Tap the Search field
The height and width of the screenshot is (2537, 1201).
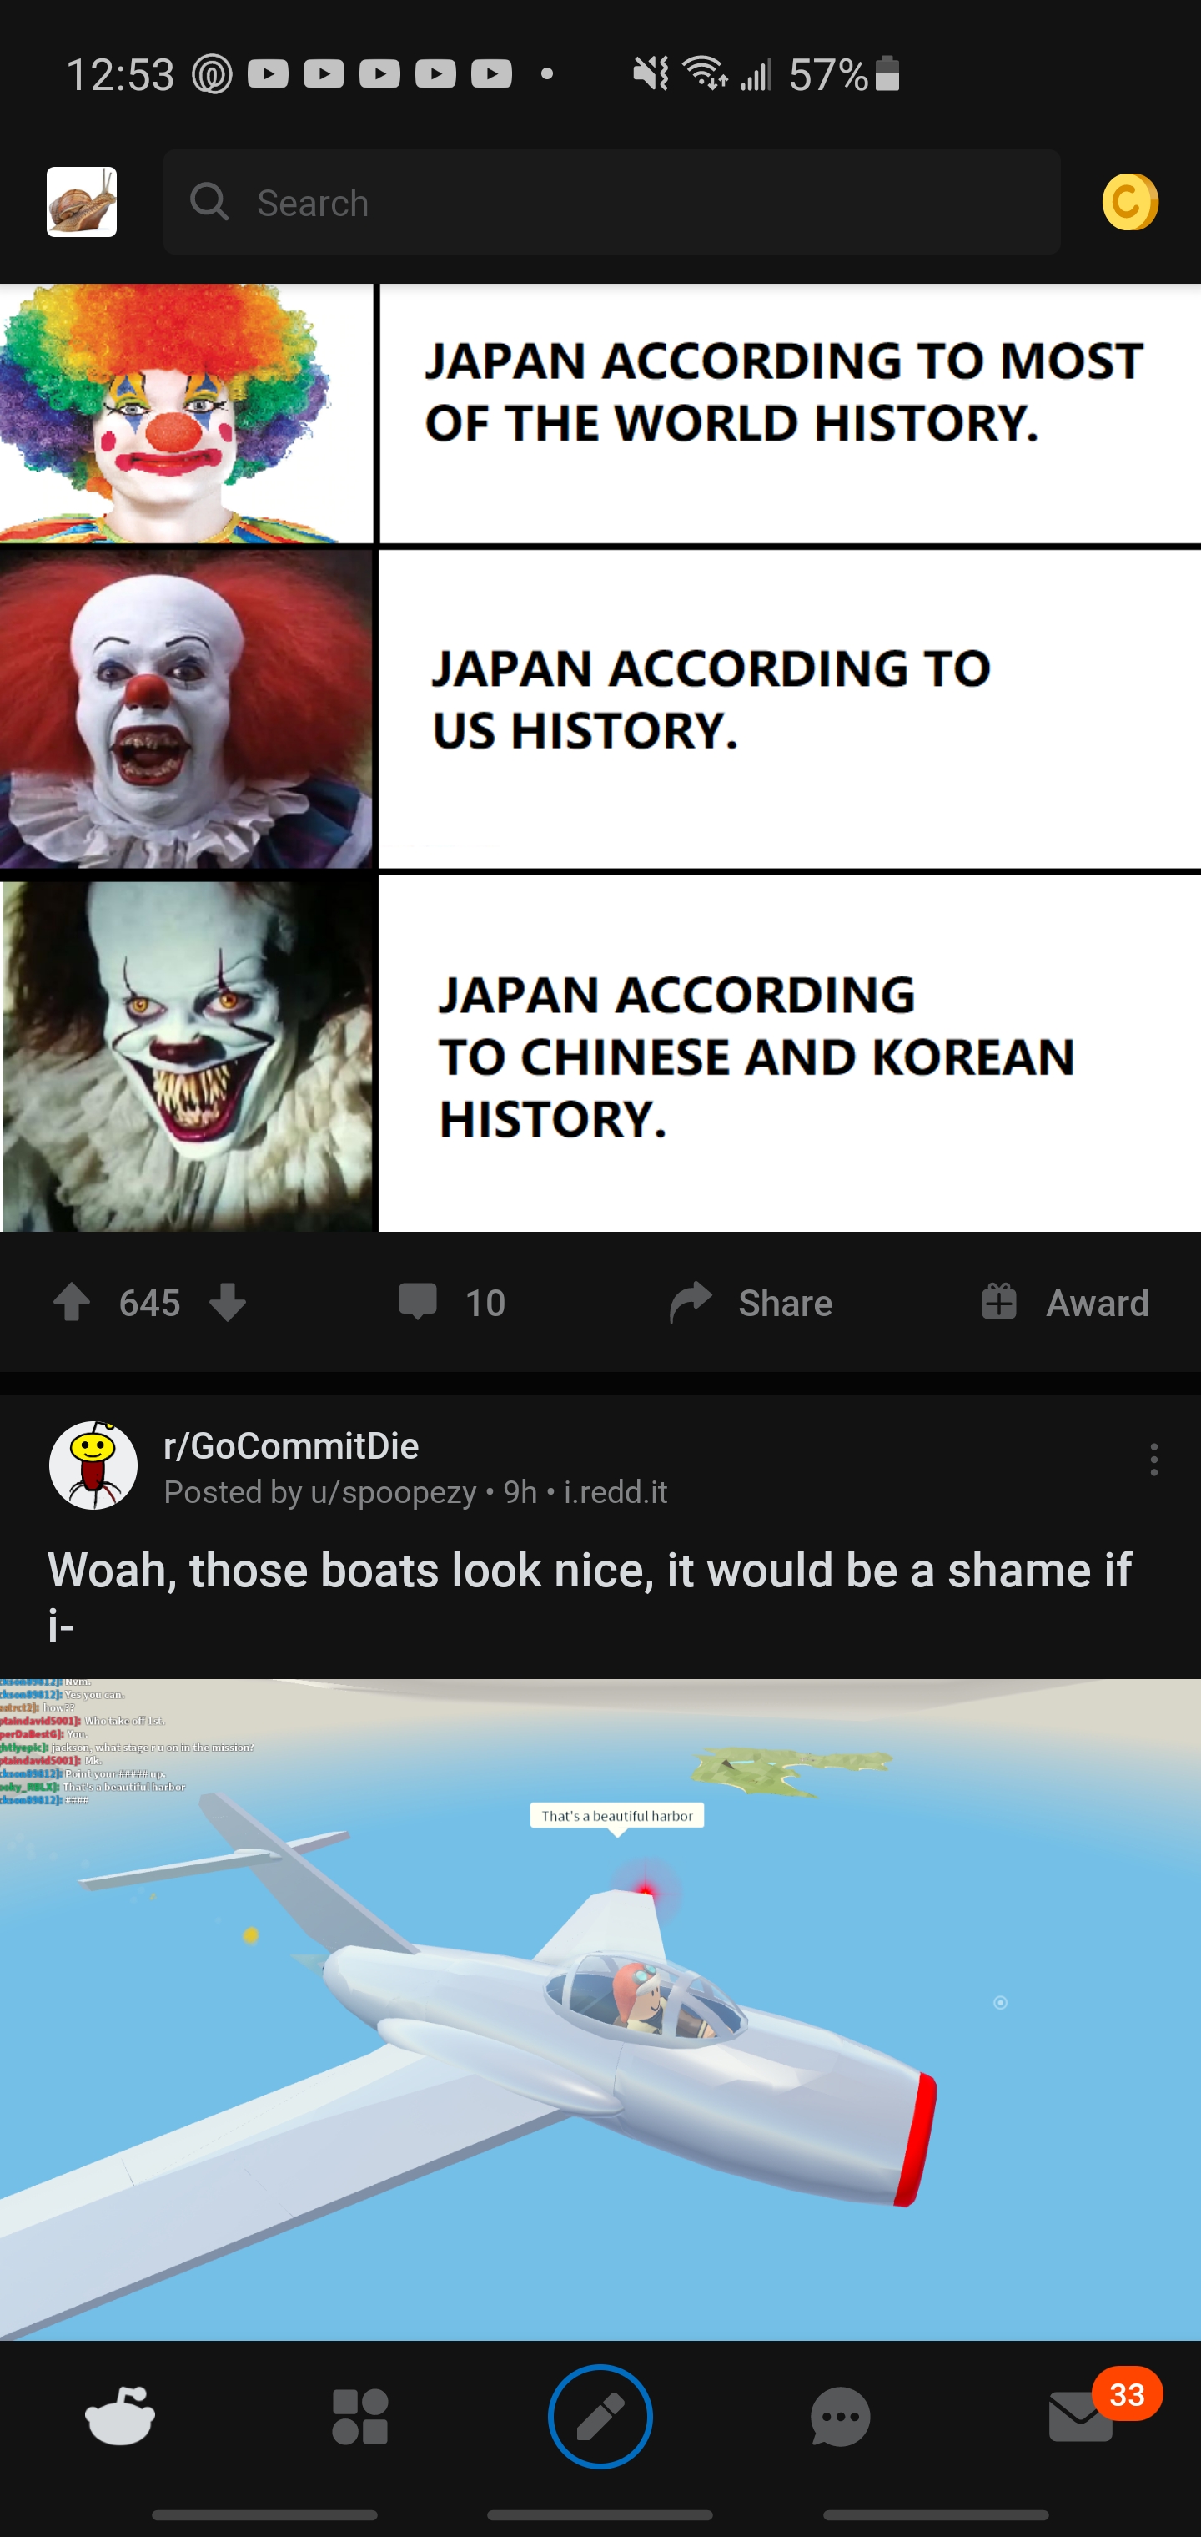tap(611, 202)
